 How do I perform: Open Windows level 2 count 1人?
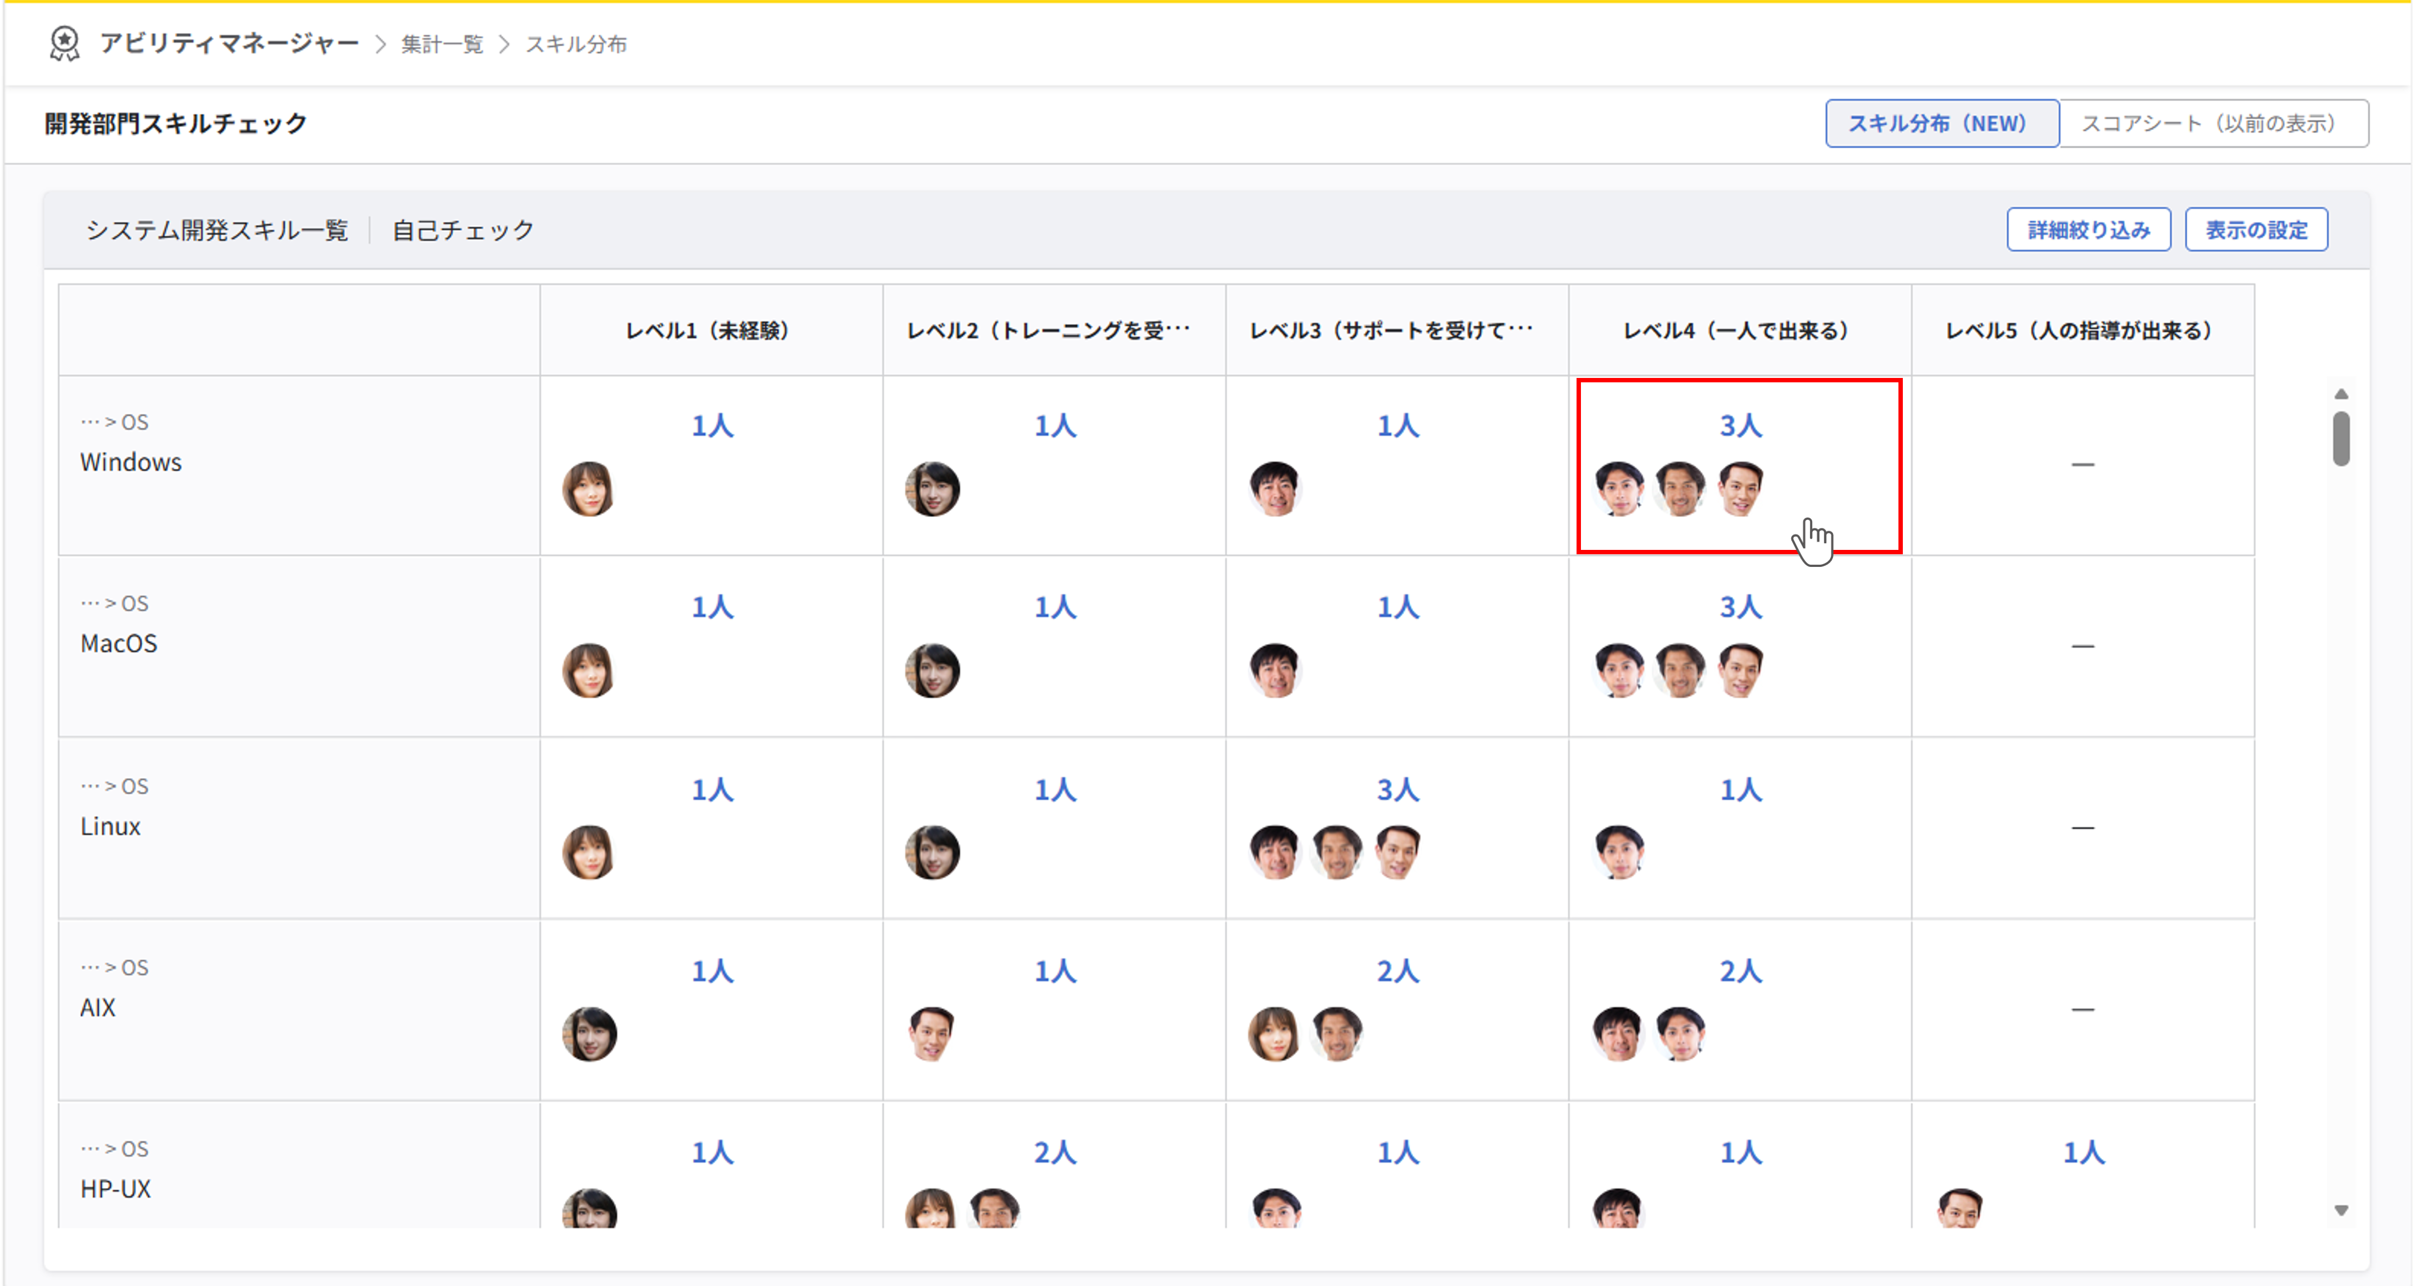coord(1055,426)
